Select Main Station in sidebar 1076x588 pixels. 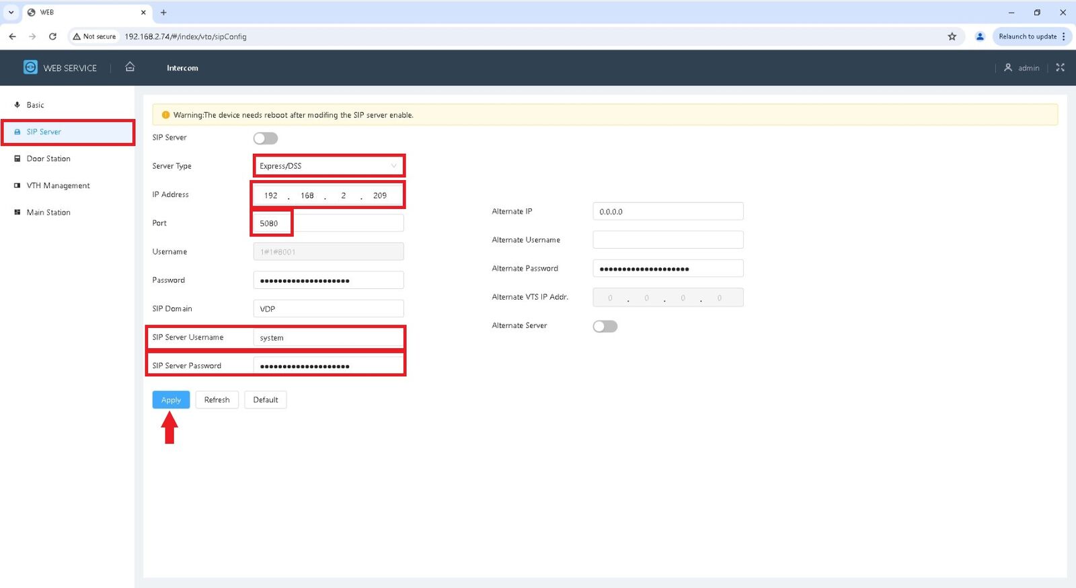(48, 212)
